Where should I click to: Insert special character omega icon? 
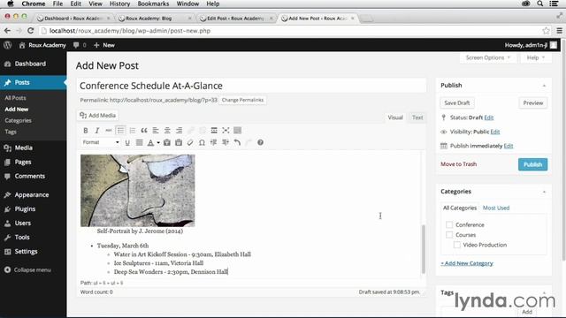click(202, 142)
